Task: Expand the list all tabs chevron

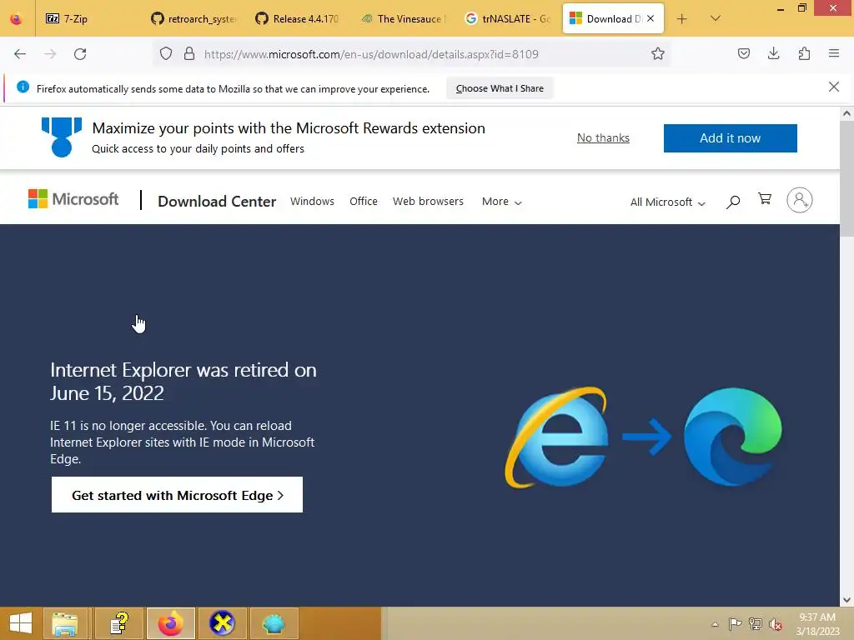Action: 716,18
